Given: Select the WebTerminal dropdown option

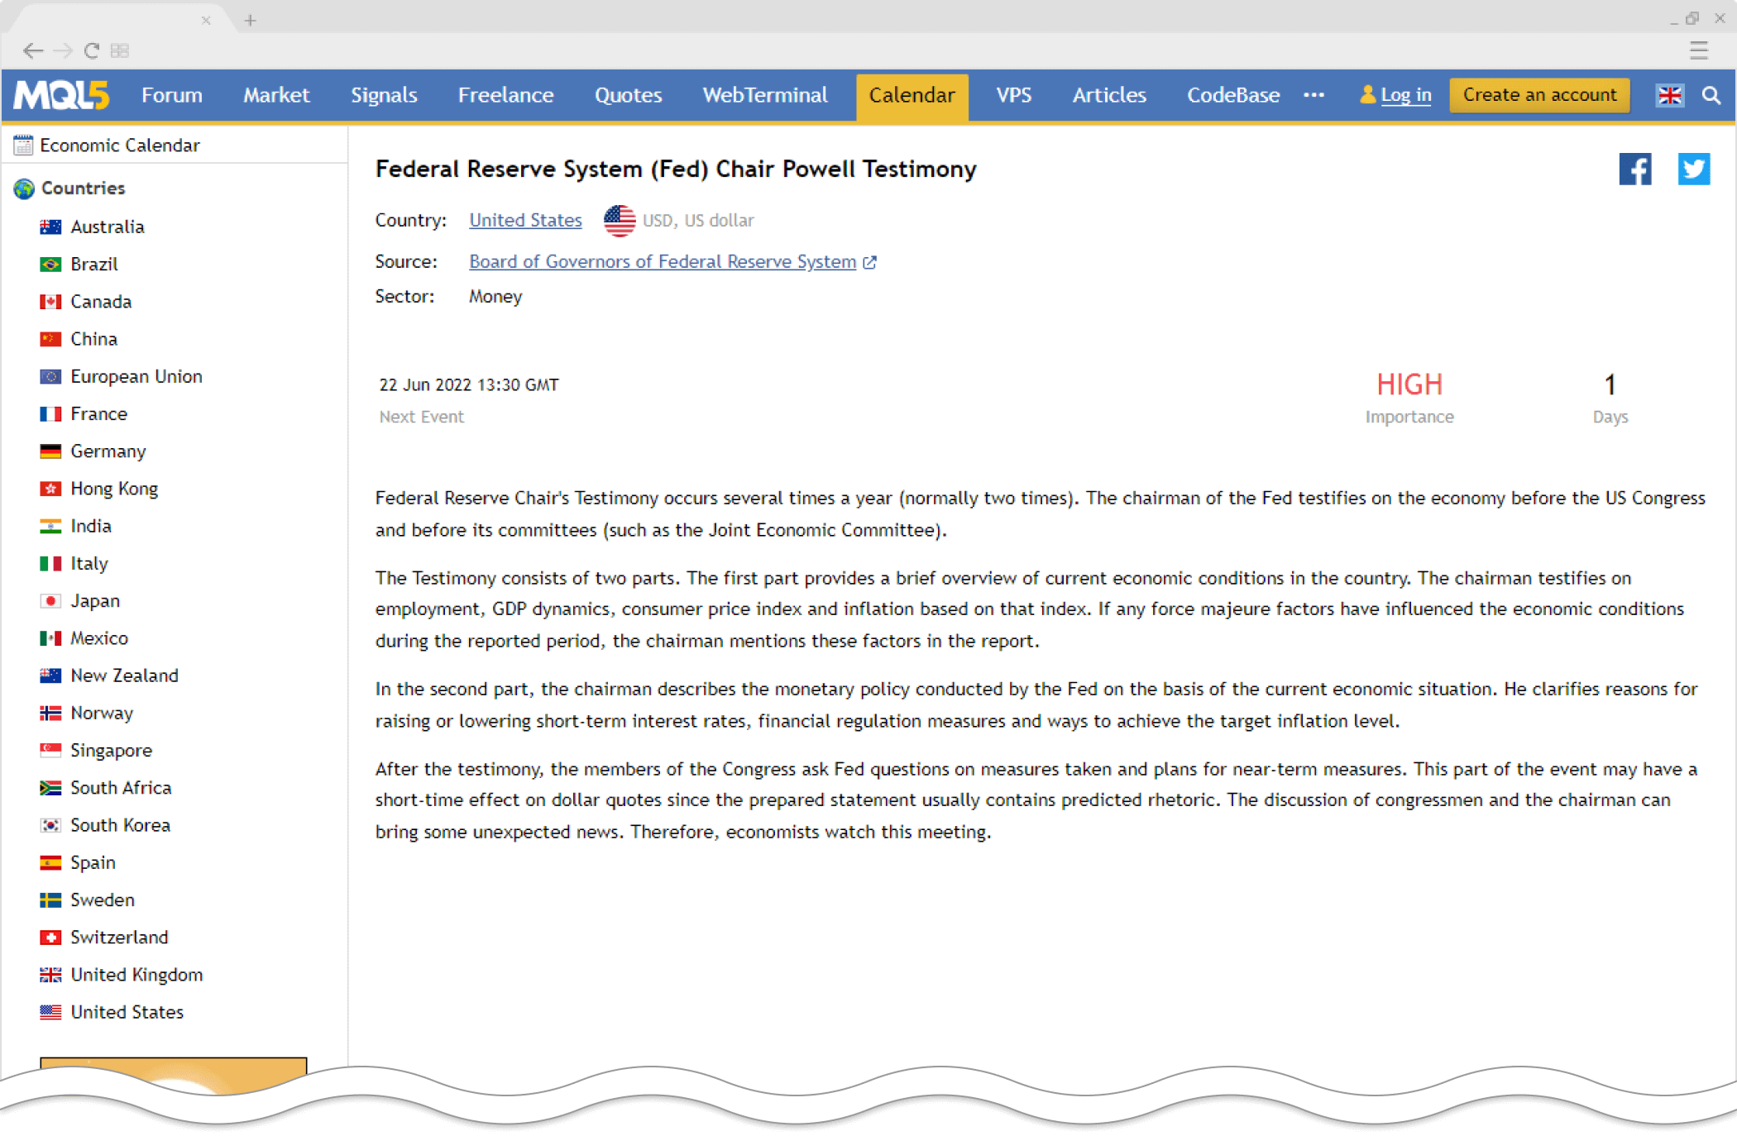Looking at the screenshot, I should point(762,93).
